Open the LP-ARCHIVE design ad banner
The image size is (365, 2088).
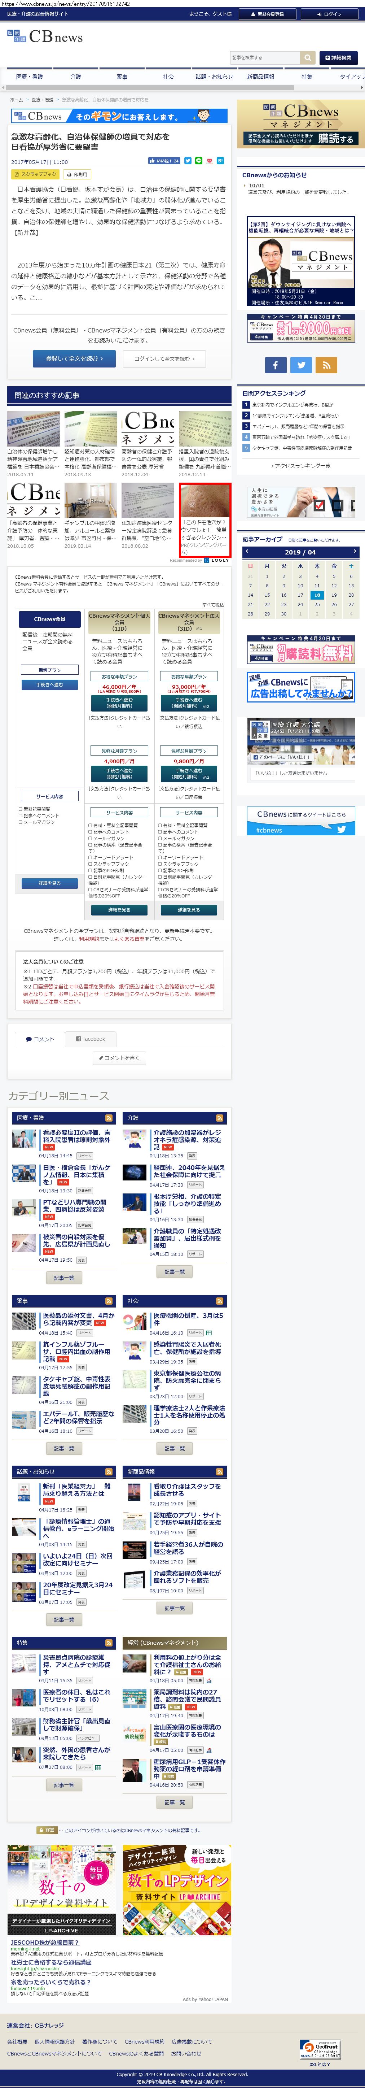[62, 1891]
